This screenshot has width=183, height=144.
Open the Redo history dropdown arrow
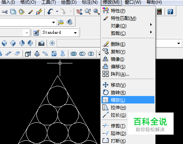click(x=71, y=12)
